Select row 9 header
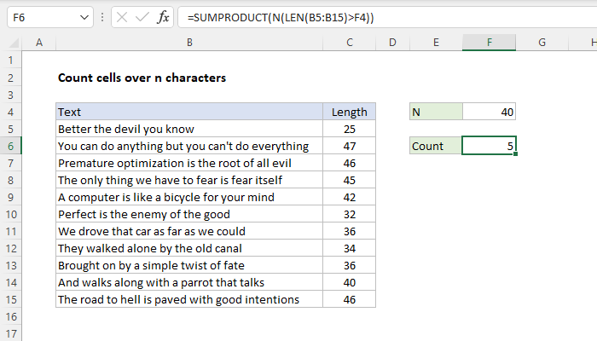The image size is (597, 341). [x=10, y=197]
